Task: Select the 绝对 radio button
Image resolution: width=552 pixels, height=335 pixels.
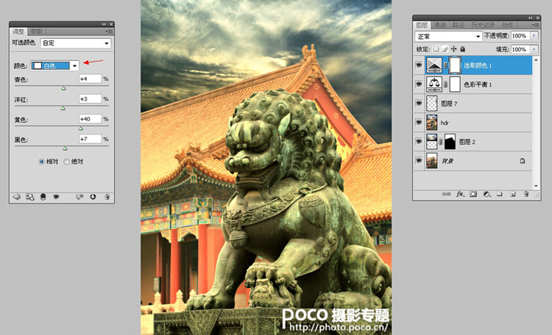Action: (66, 162)
